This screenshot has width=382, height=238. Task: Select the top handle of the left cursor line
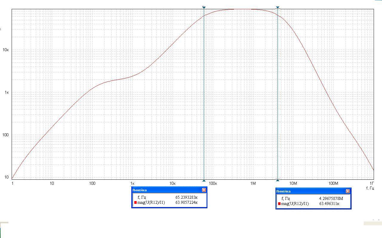click(204, 7)
